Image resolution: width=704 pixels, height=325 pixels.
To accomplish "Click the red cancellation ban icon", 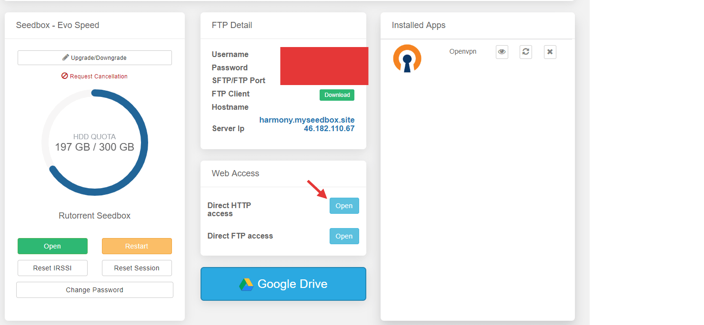I will [65, 76].
